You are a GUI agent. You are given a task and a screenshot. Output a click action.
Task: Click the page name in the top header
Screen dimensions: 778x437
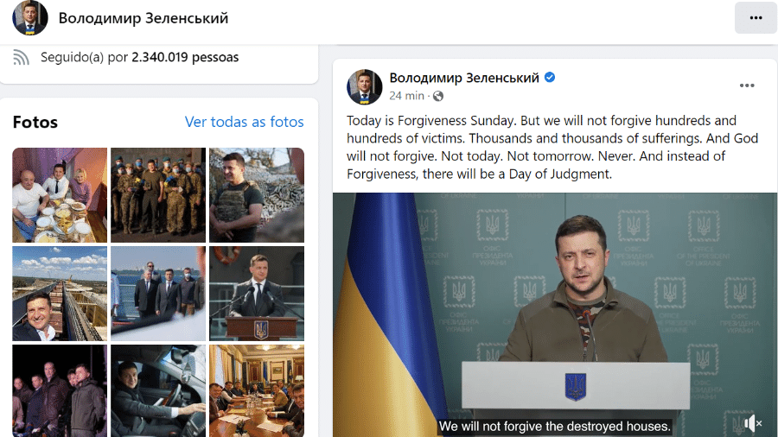tap(143, 18)
